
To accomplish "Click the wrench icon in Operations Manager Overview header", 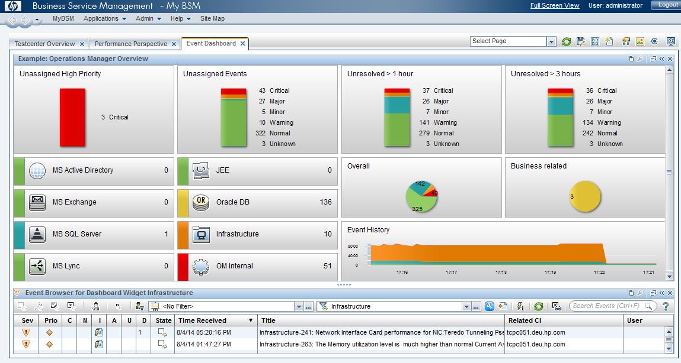I will [640, 59].
